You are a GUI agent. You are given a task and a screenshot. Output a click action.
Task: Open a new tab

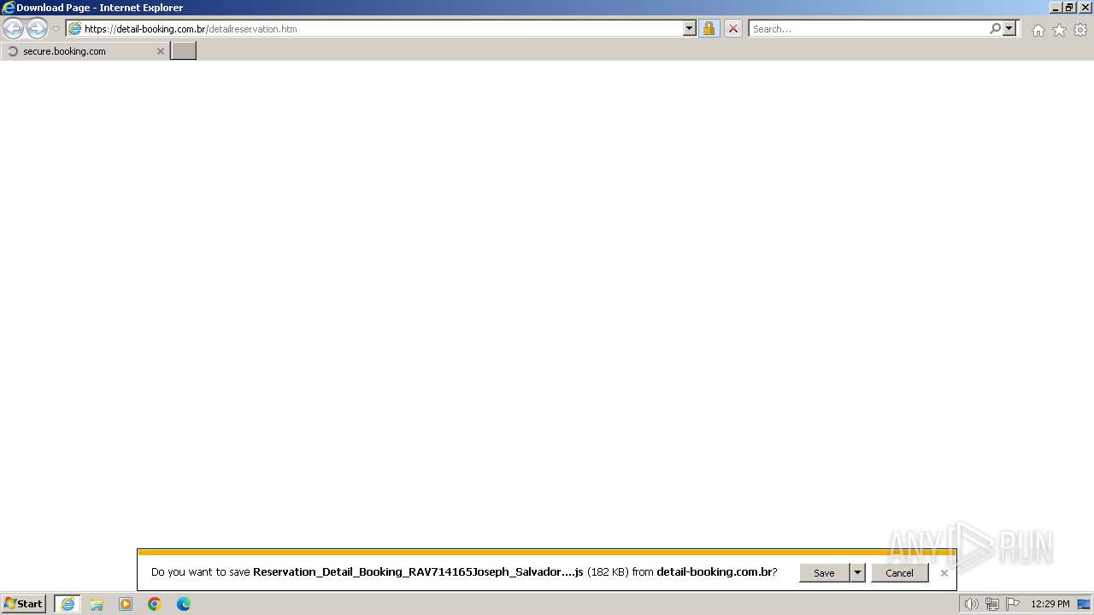[184, 51]
